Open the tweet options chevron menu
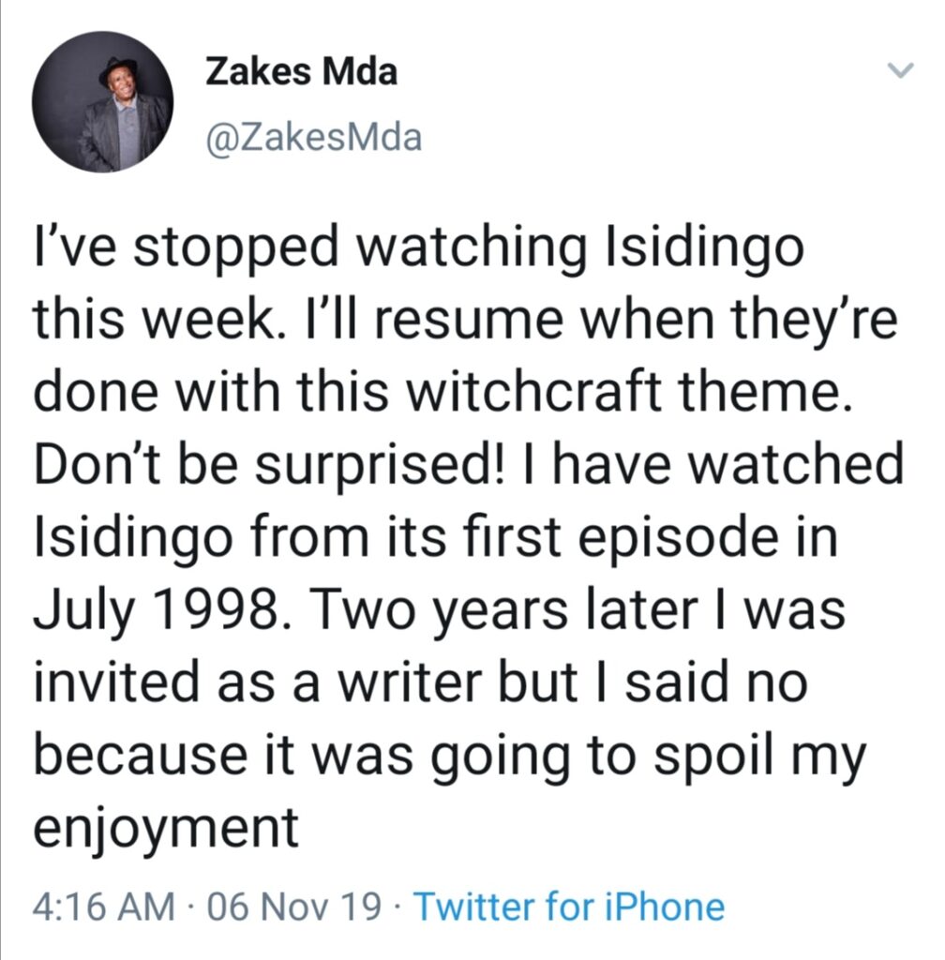The height and width of the screenshot is (960, 945). pyautogui.click(x=900, y=70)
